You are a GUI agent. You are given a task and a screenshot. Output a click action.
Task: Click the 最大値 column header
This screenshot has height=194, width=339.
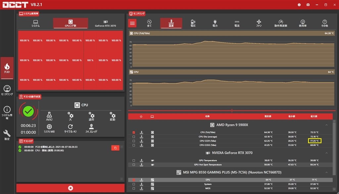(314, 116)
